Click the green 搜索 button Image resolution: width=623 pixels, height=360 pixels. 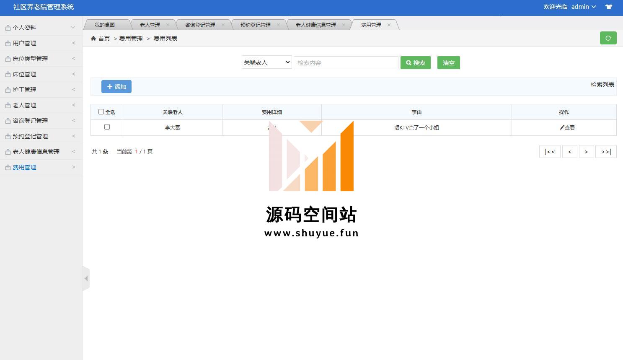point(416,62)
